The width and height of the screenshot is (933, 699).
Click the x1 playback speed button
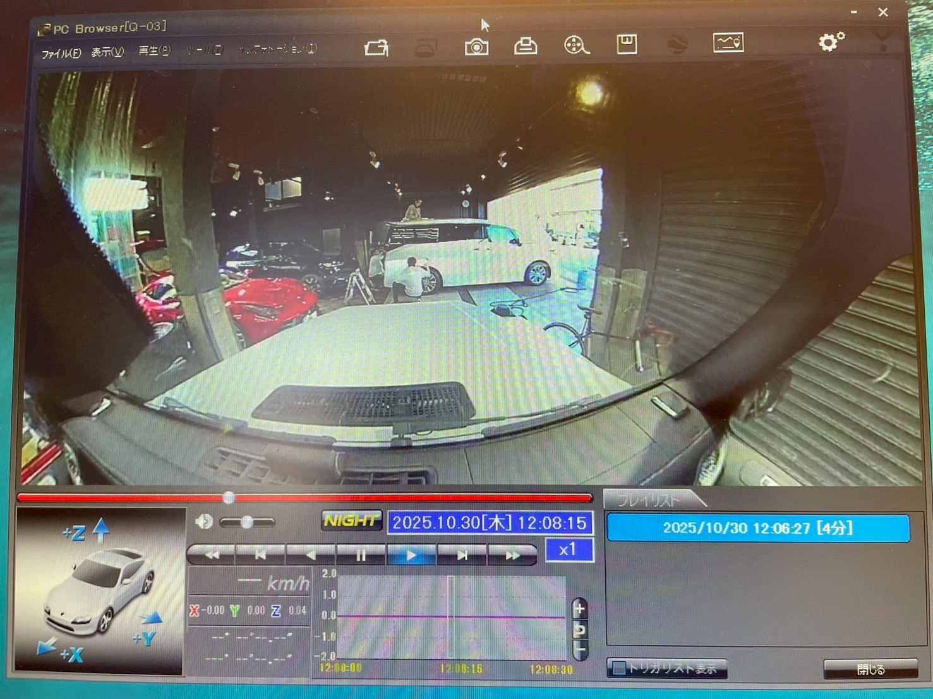point(568,550)
